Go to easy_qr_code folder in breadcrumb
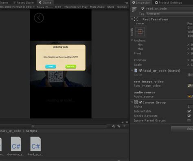Screen dimensions: 193x161 (10, 131)
